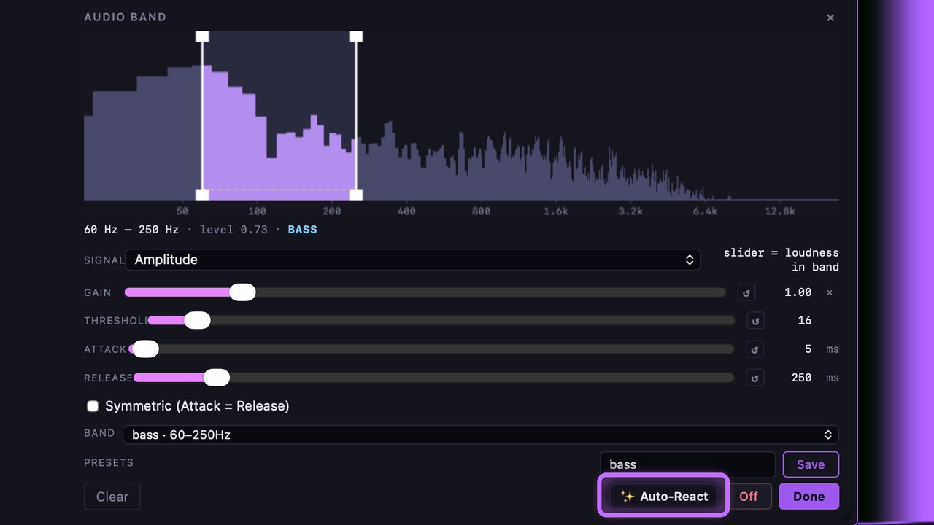This screenshot has width=934, height=525.
Task: Click the Auto-React button
Action: 663,497
